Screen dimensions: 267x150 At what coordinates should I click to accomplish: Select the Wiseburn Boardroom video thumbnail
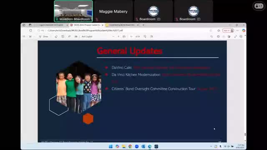73,11
